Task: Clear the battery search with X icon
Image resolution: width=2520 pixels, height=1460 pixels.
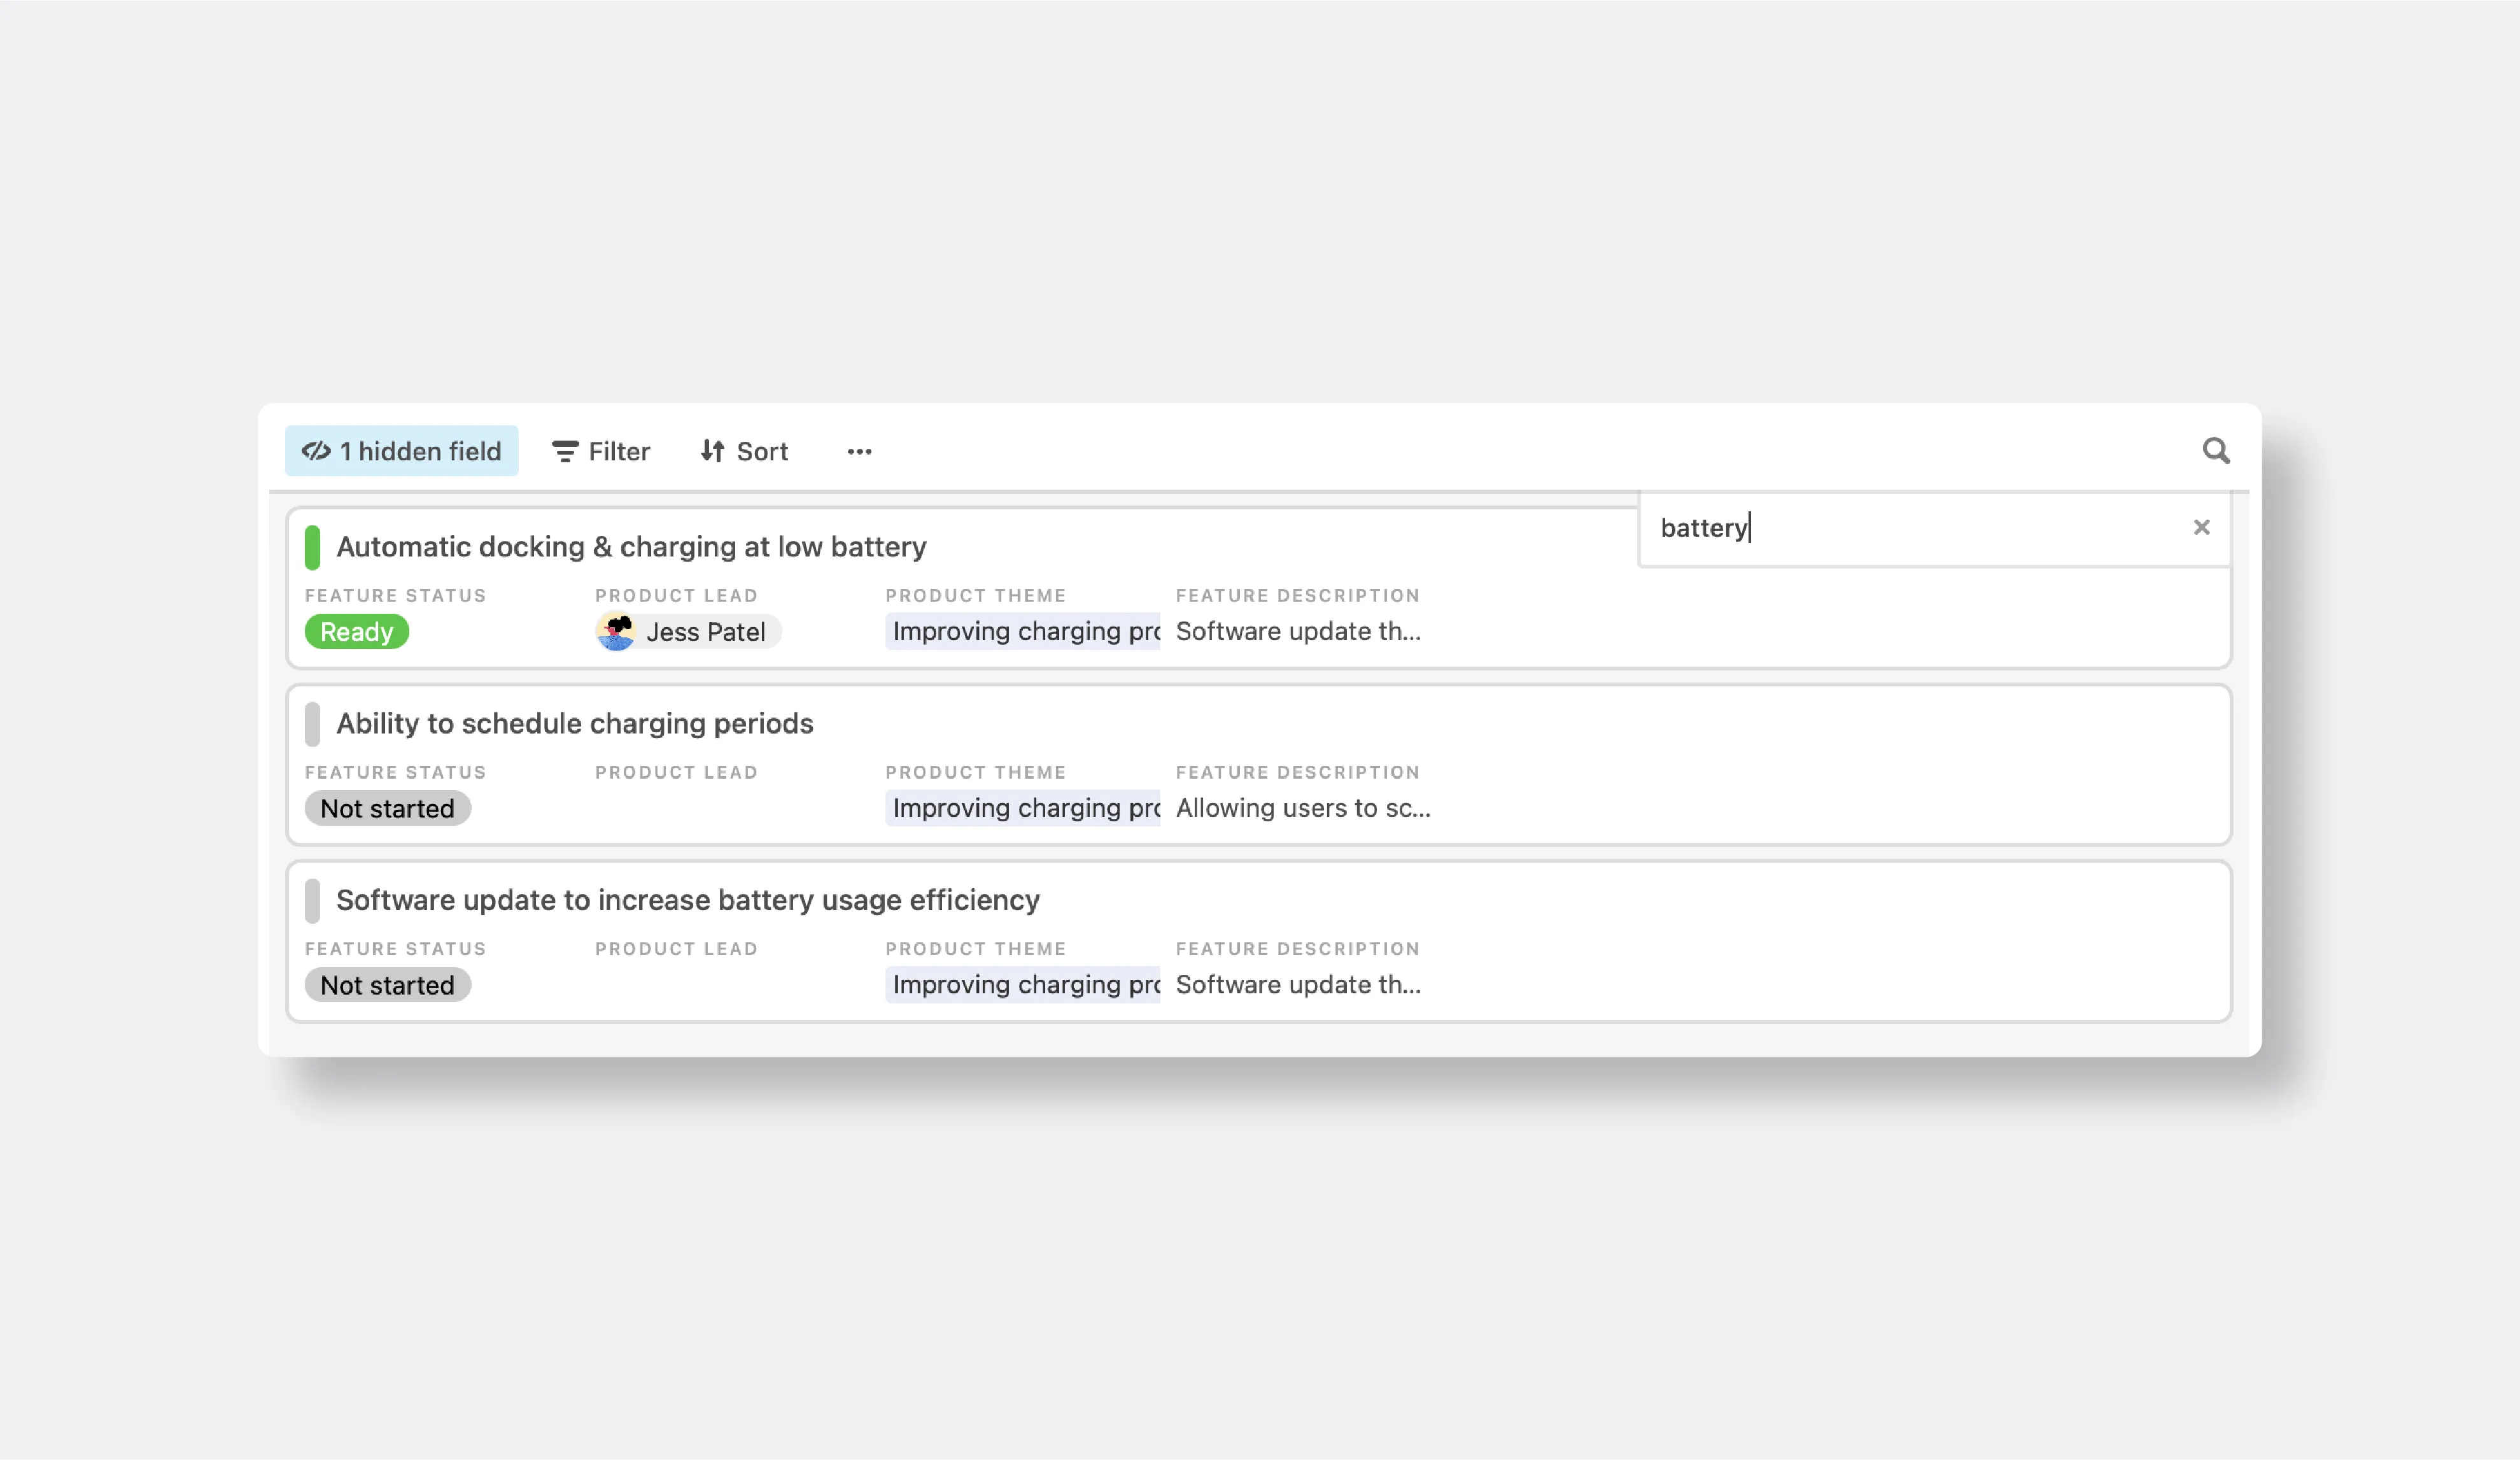Action: tap(2201, 527)
